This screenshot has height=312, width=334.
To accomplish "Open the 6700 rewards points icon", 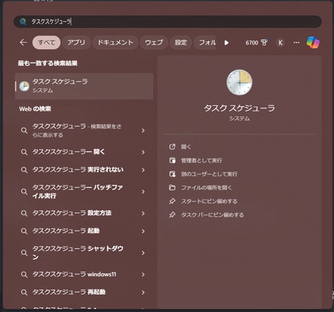I will click(257, 42).
